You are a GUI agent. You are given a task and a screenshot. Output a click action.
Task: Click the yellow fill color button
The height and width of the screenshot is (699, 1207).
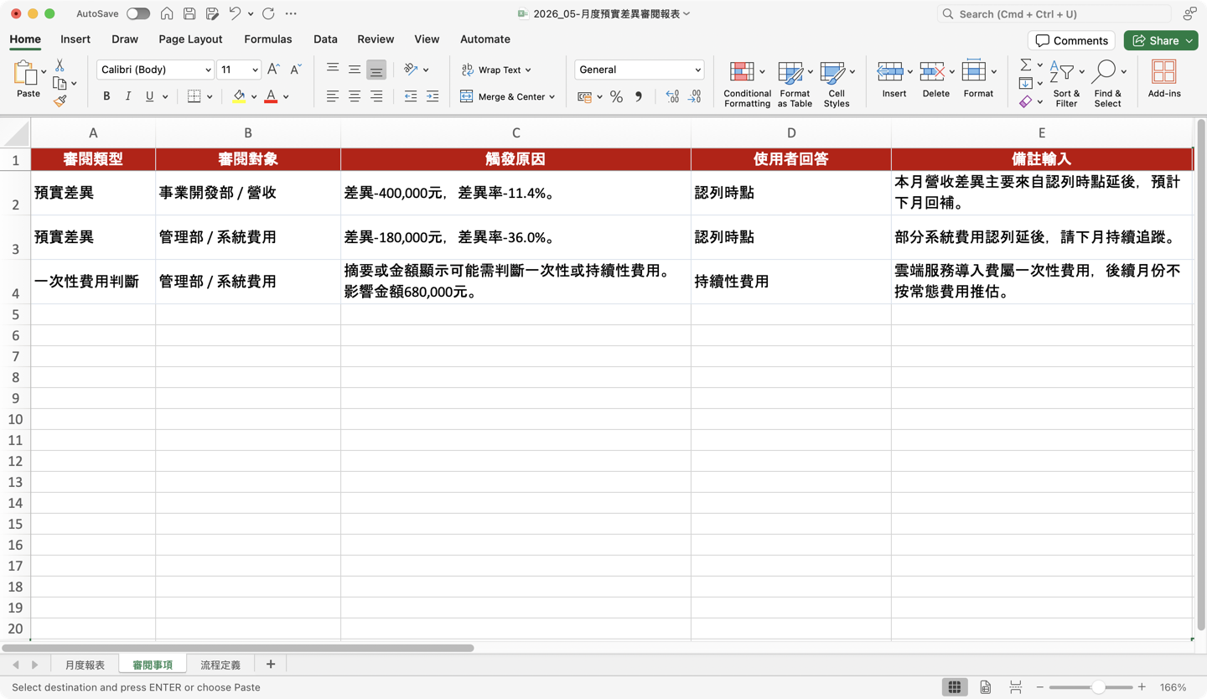(x=239, y=97)
